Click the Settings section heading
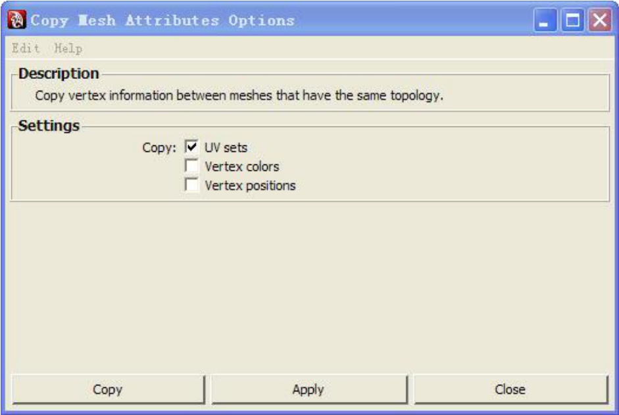 click(49, 126)
